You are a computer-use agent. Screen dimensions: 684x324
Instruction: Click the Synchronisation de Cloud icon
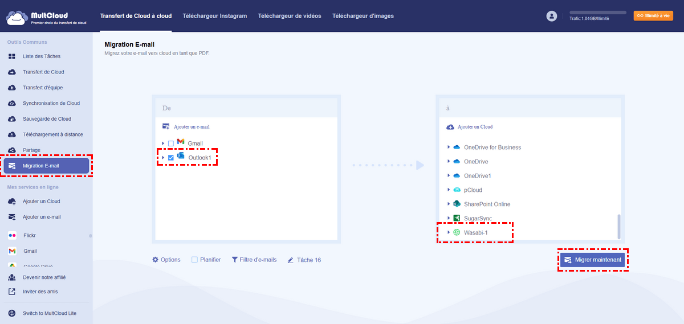point(12,104)
